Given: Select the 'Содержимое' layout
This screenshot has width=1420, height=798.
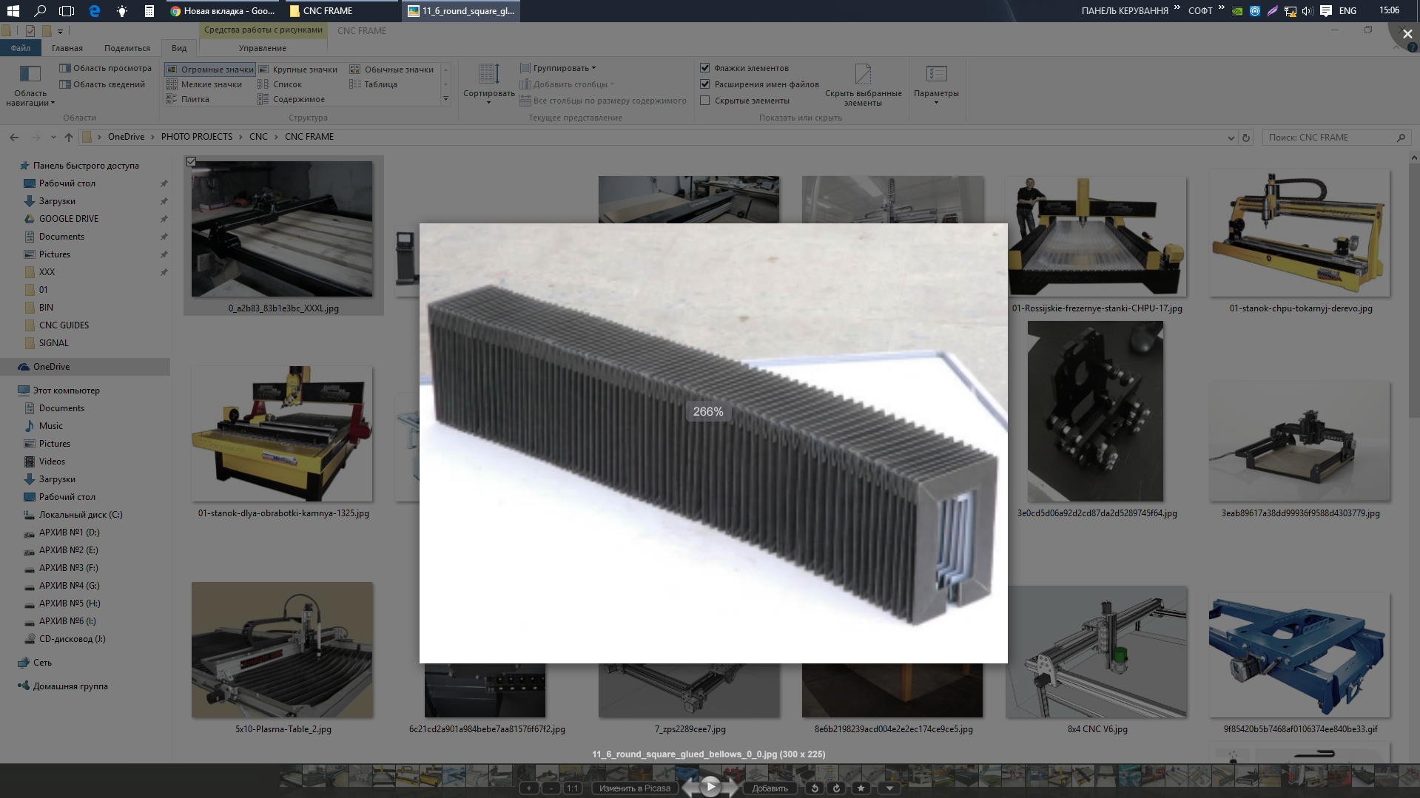Looking at the screenshot, I should point(291,99).
